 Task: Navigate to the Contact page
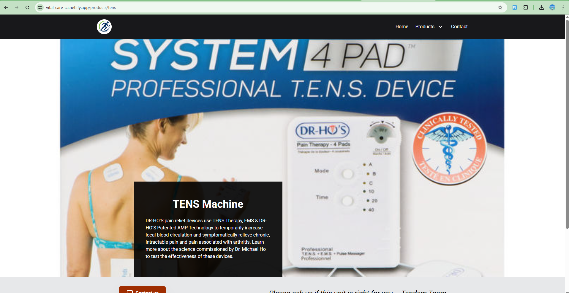pyautogui.click(x=459, y=27)
